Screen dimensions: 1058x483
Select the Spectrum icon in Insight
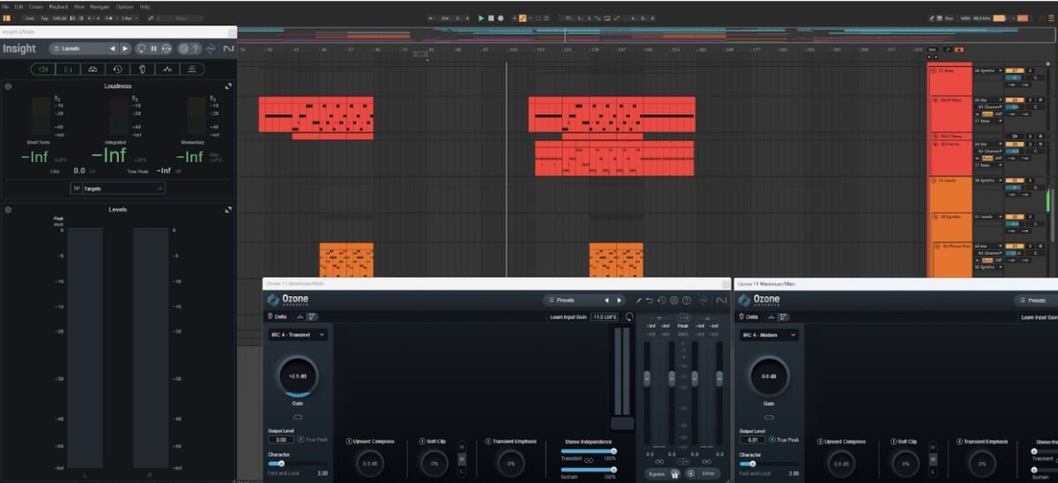[x=166, y=69]
